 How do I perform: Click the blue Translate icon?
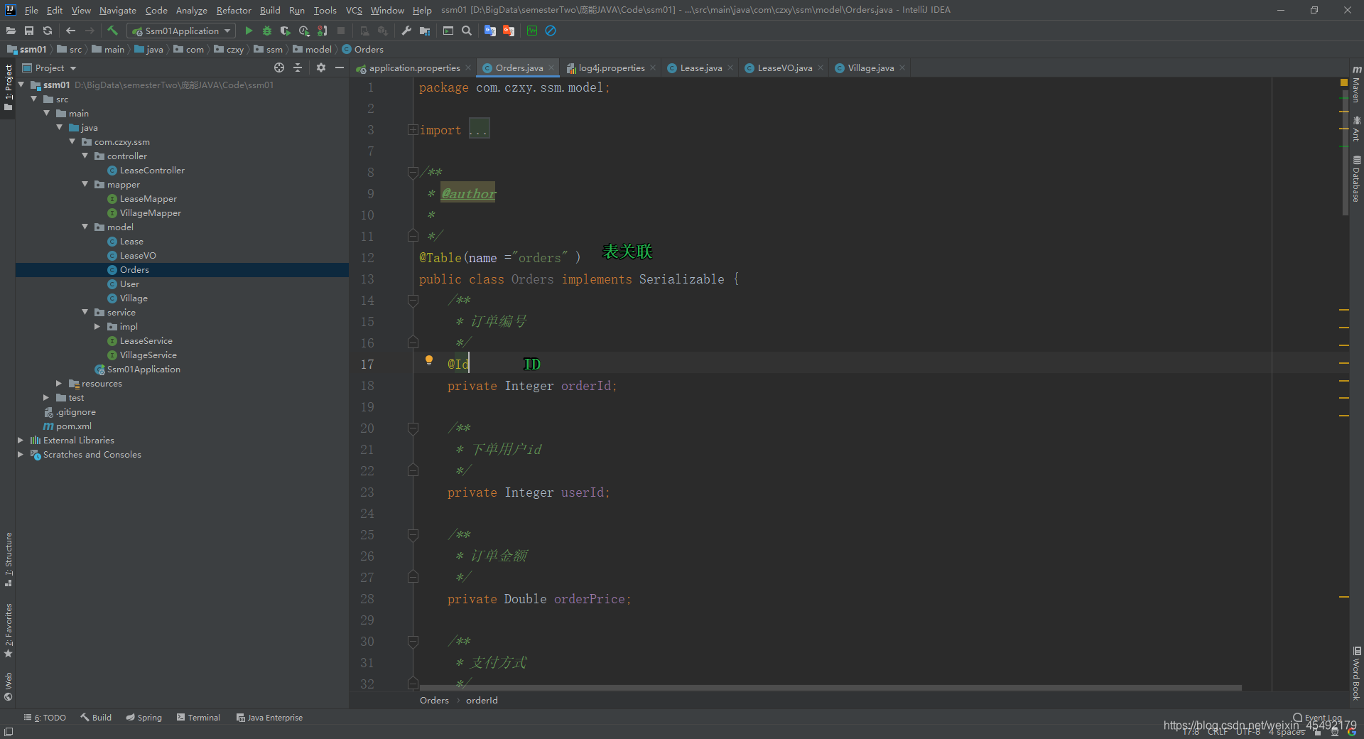[490, 31]
